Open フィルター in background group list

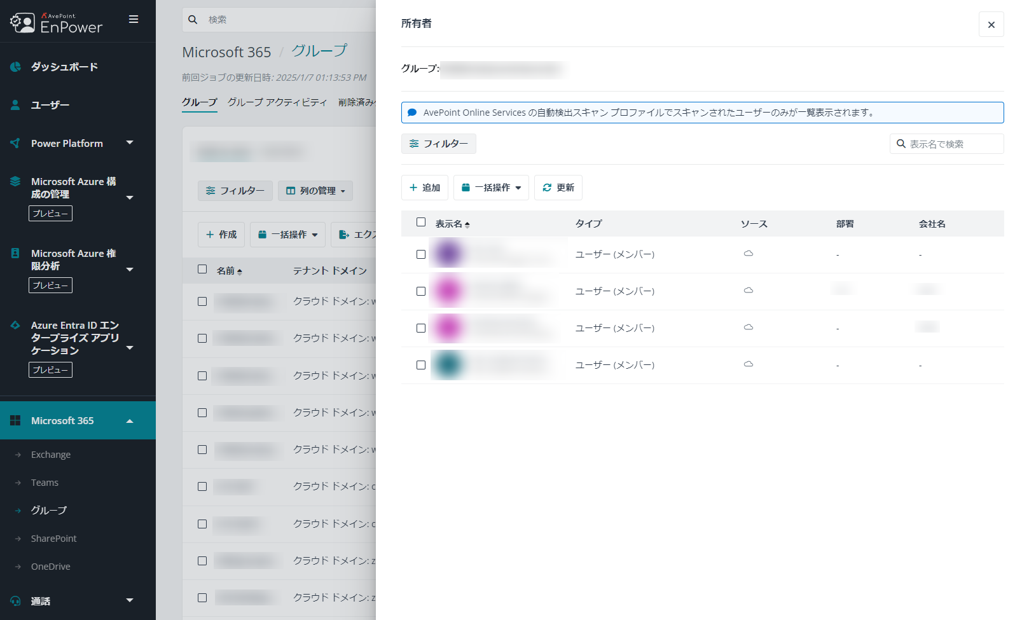coord(235,191)
